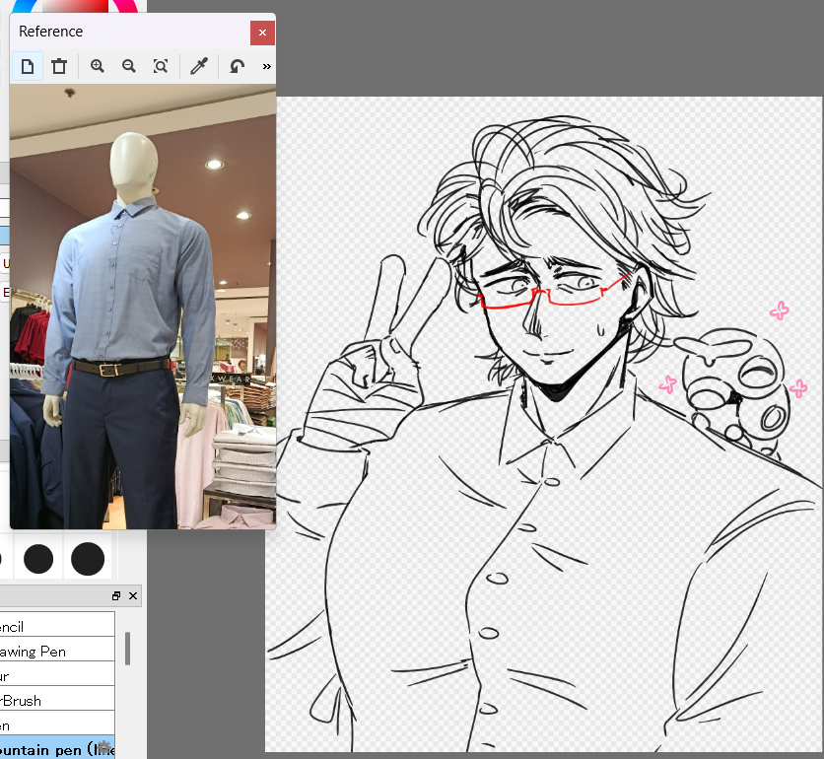Zoom in on the reference image
The height and width of the screenshot is (759, 824).
click(x=98, y=66)
